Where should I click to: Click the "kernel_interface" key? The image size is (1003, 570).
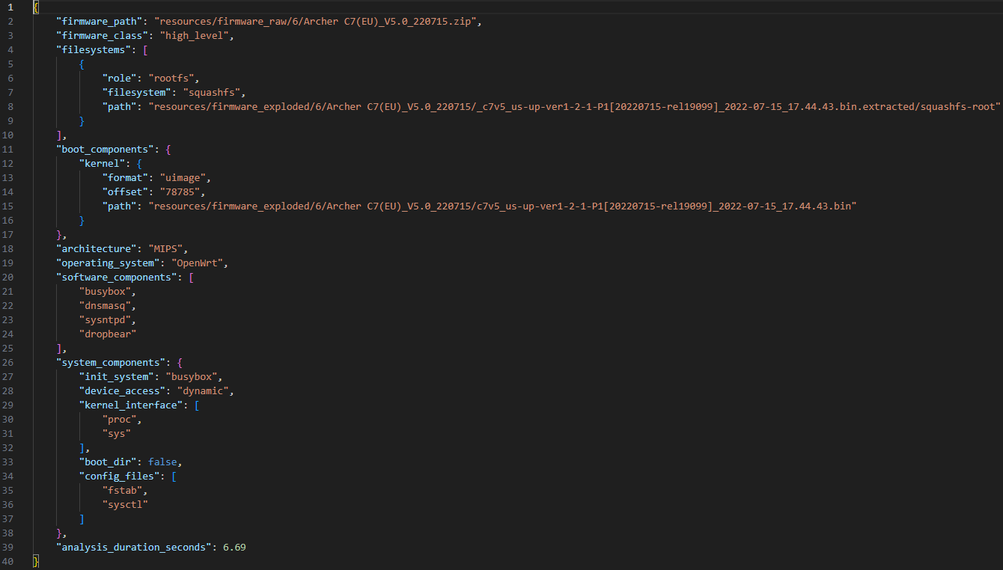click(132, 405)
